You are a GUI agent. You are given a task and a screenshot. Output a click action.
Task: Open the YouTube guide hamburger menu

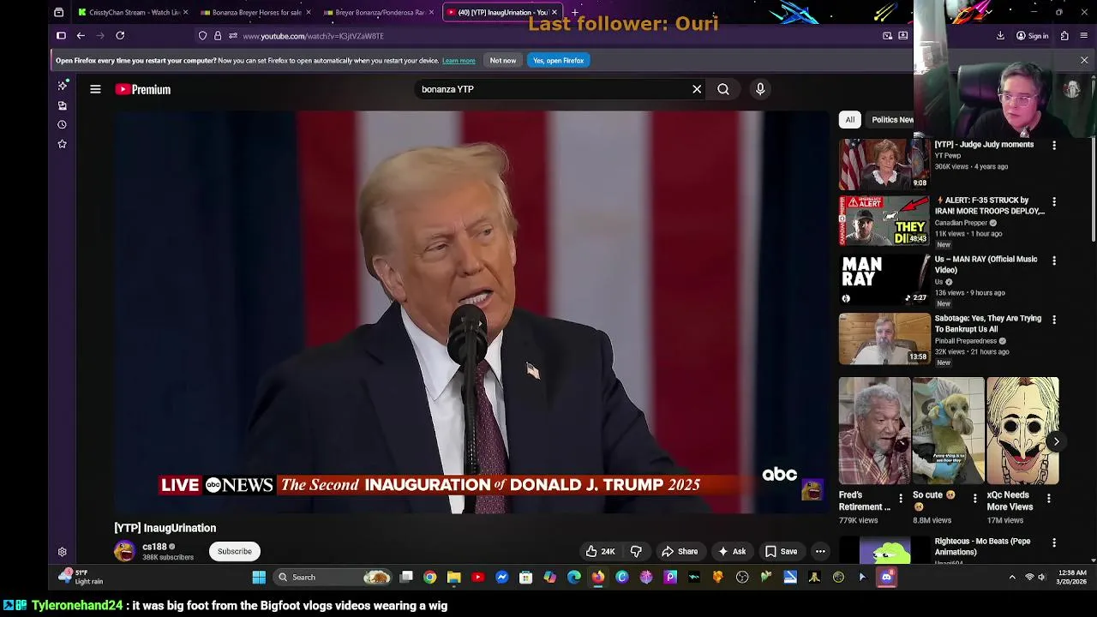point(95,89)
